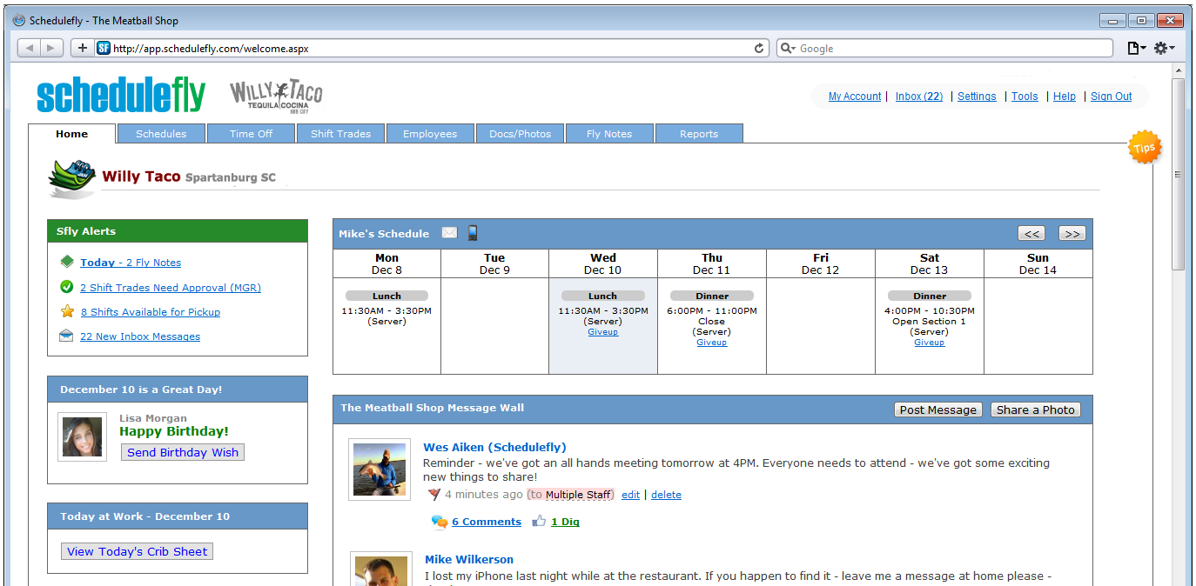The width and height of the screenshot is (1196, 586).
Task: Open the My Account link
Action: point(855,97)
